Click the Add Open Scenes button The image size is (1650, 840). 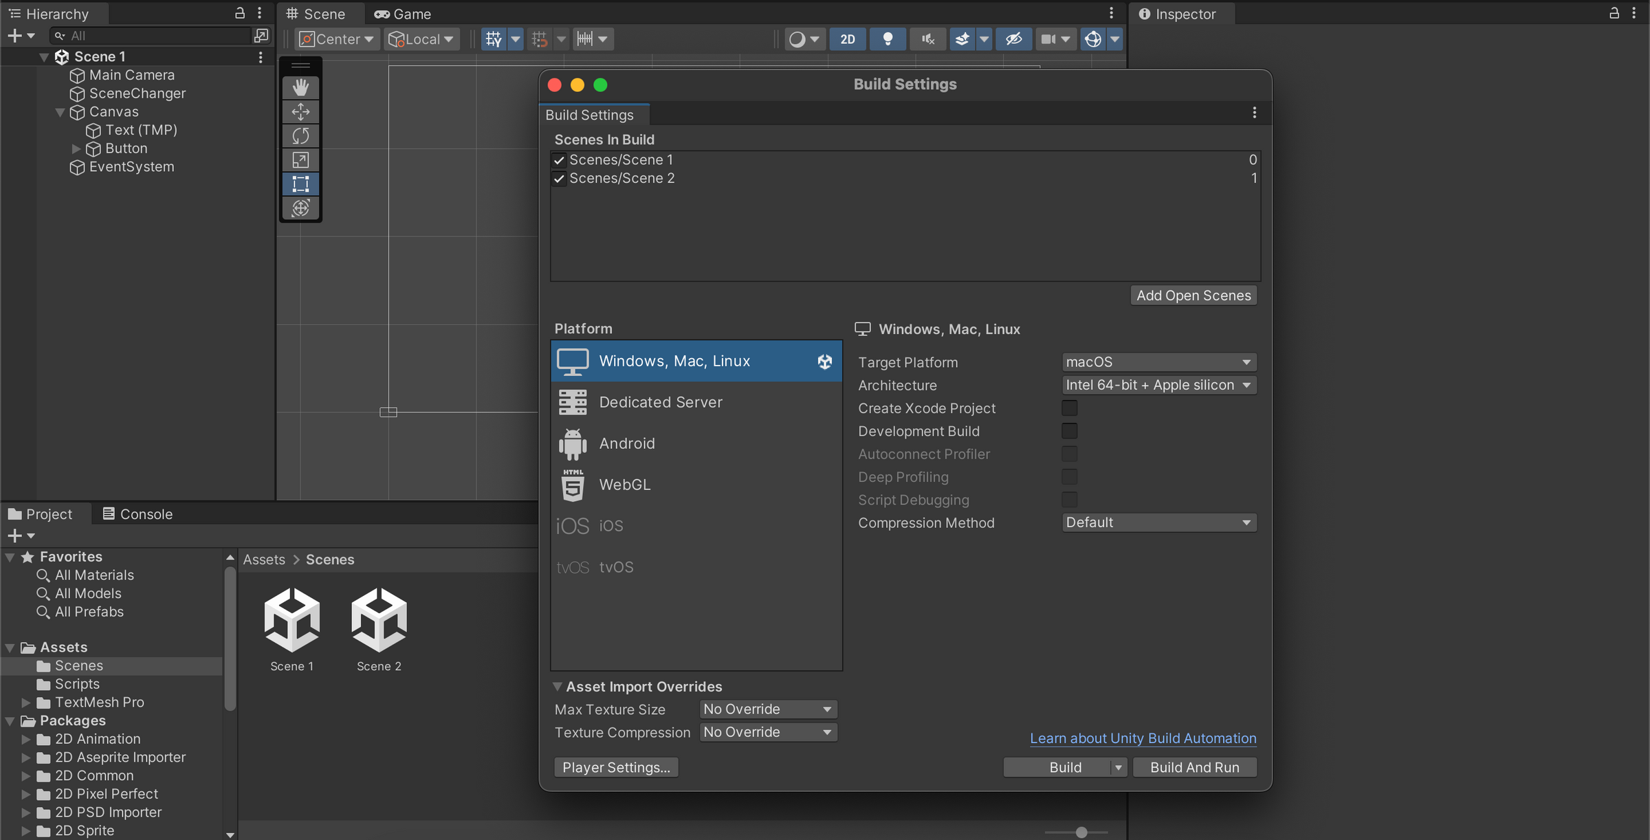1193,296
